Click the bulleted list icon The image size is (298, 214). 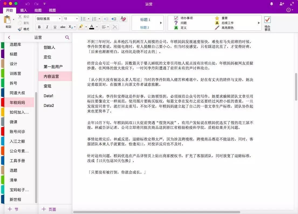(x=83, y=19)
